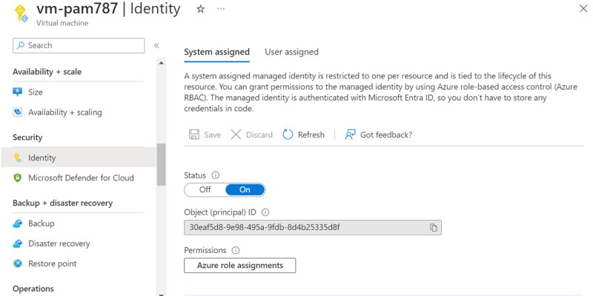
Task: Click the Availability + scaling icon
Action: pos(17,112)
